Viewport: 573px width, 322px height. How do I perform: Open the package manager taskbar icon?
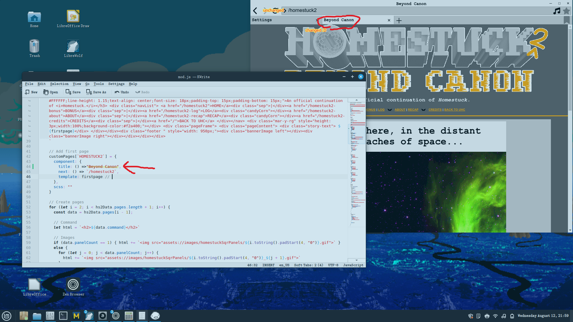pos(24,316)
